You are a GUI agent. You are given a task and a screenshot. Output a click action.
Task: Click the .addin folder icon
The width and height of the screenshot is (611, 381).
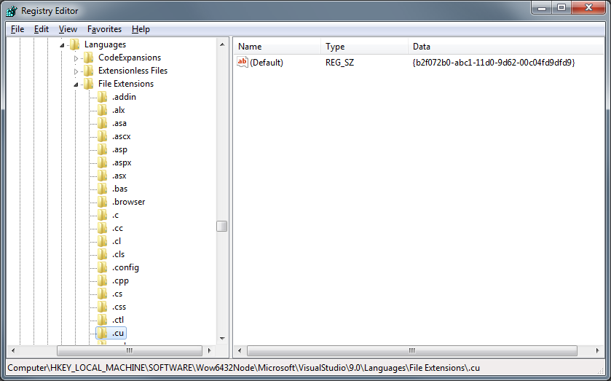[x=103, y=97]
